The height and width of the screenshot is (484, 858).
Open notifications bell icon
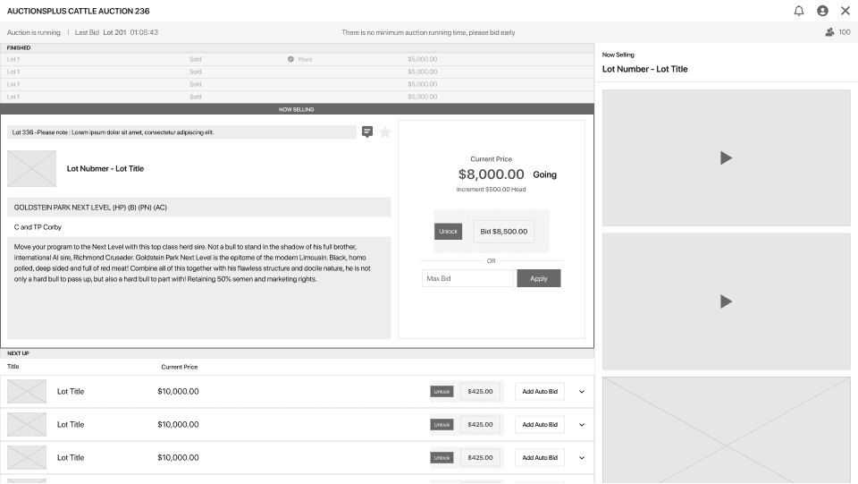click(x=799, y=11)
